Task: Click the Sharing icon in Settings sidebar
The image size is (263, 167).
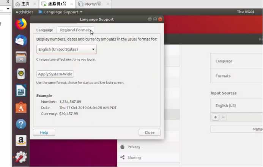Action: (x=123, y=157)
